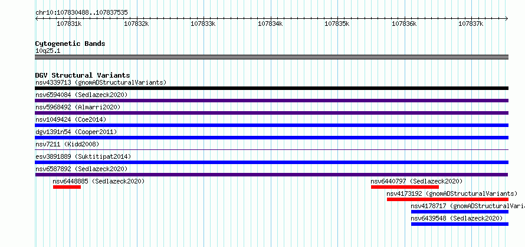
Task: Select the black nsv4339713 variant bar
Action: [x=271, y=88]
